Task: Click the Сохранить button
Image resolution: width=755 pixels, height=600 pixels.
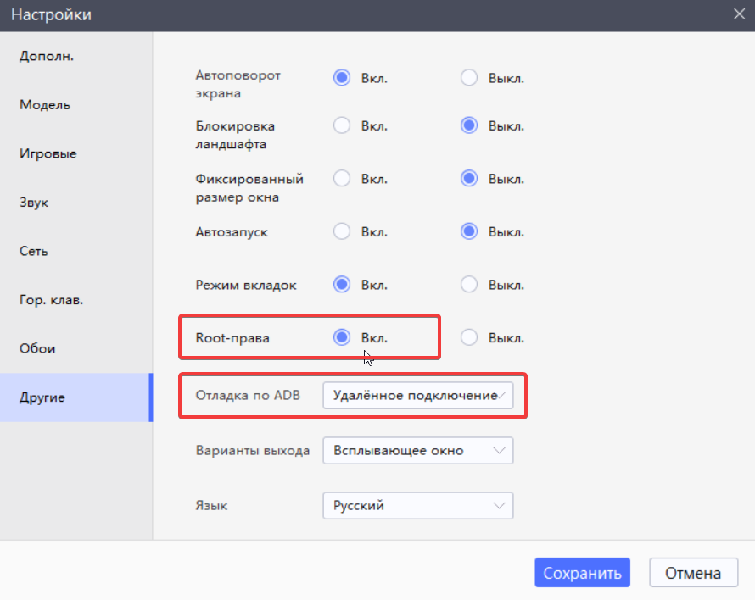Action: click(582, 573)
